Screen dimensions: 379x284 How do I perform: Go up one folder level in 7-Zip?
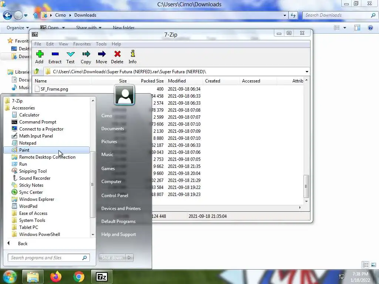pyautogui.click(x=37, y=71)
